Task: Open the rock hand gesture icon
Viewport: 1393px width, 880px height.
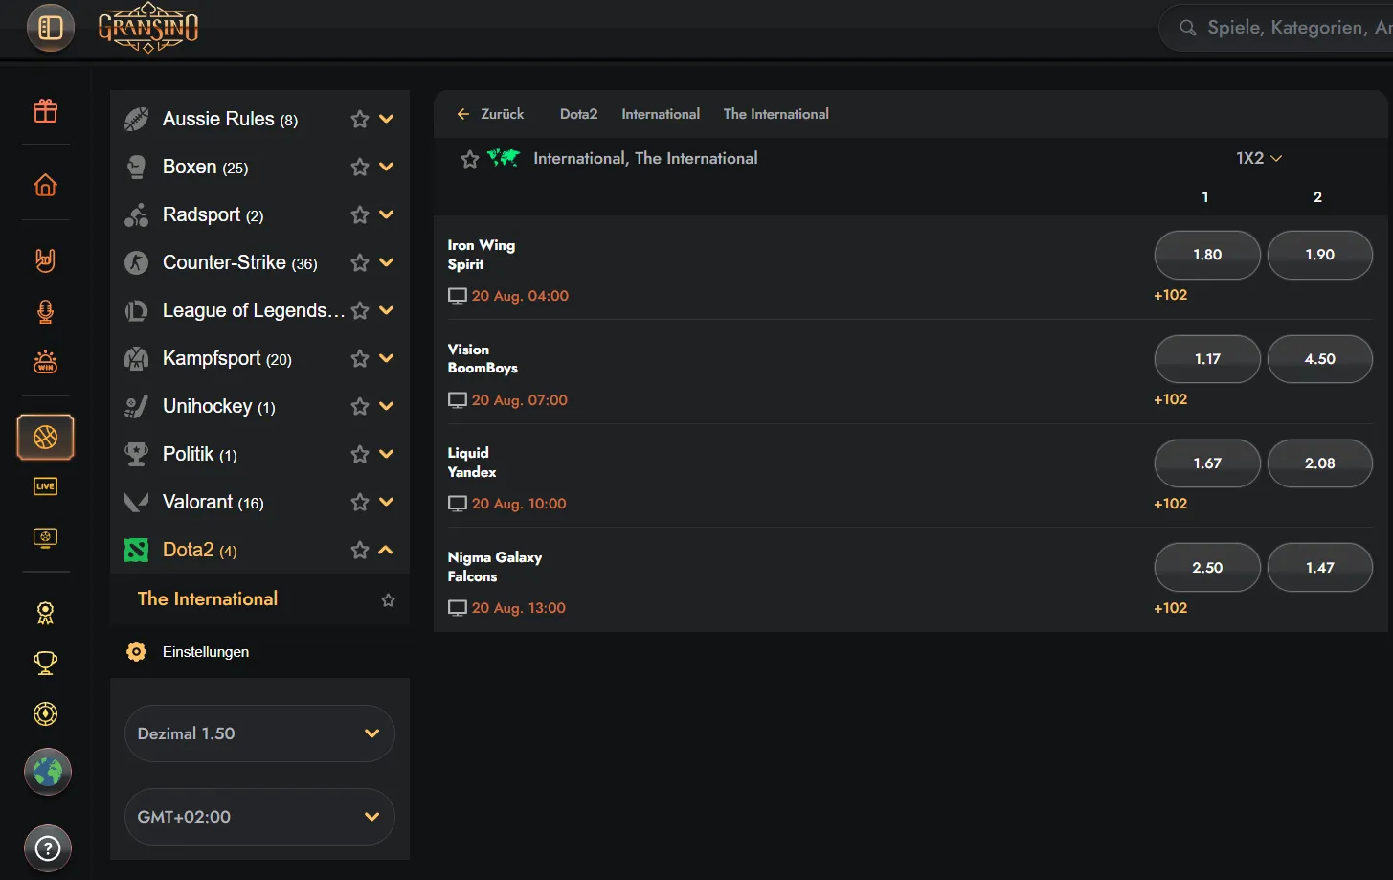Action: pyautogui.click(x=46, y=259)
